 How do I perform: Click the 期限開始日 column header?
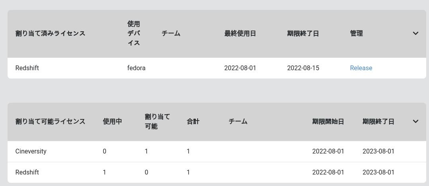(x=328, y=122)
